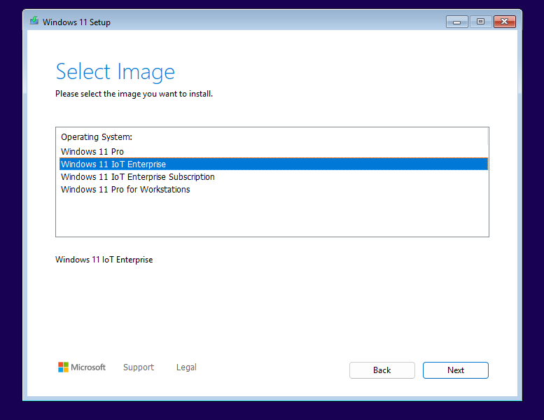Choose Windows 11 IoT Enterprise Subscription
This screenshot has height=420, width=544.
(273, 177)
